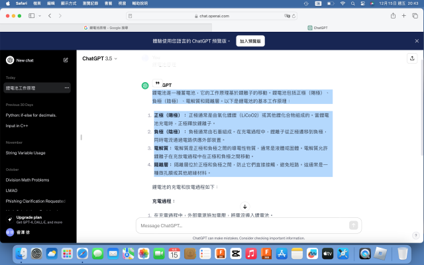Show the tab overview

pyautogui.click(x=415, y=16)
